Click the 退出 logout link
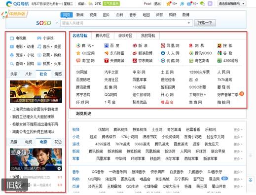 click(x=157, y=3)
